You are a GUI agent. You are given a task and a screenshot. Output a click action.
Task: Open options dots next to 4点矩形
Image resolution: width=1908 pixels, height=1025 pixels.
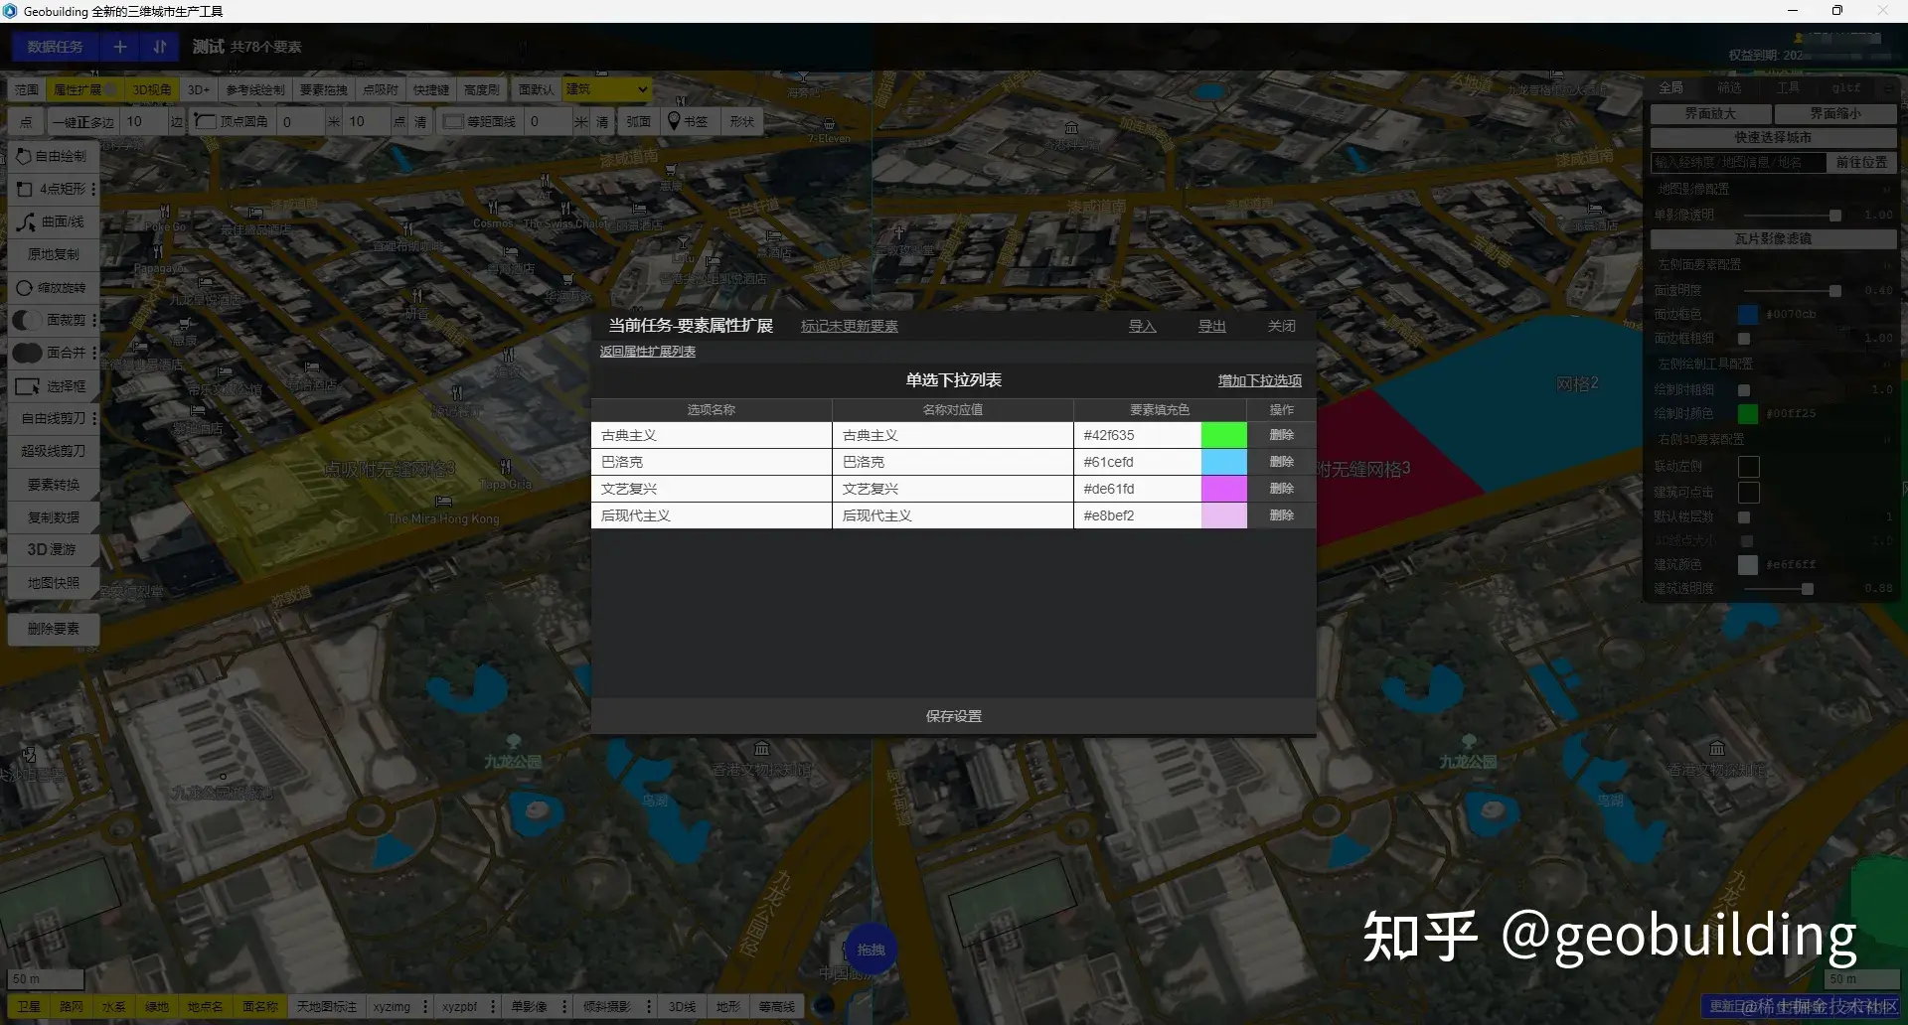click(x=94, y=189)
